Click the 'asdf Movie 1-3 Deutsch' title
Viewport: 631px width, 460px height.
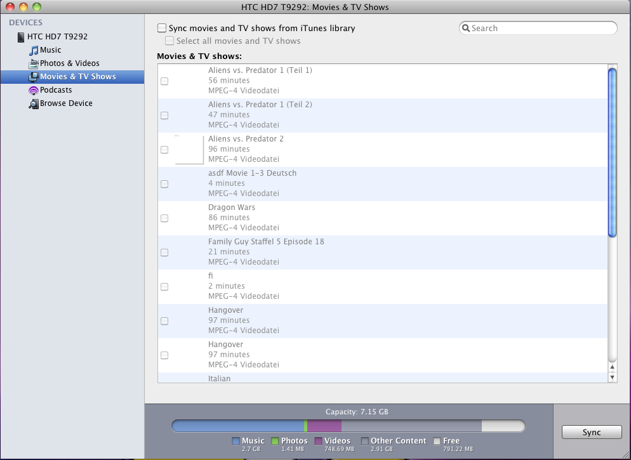click(x=252, y=173)
